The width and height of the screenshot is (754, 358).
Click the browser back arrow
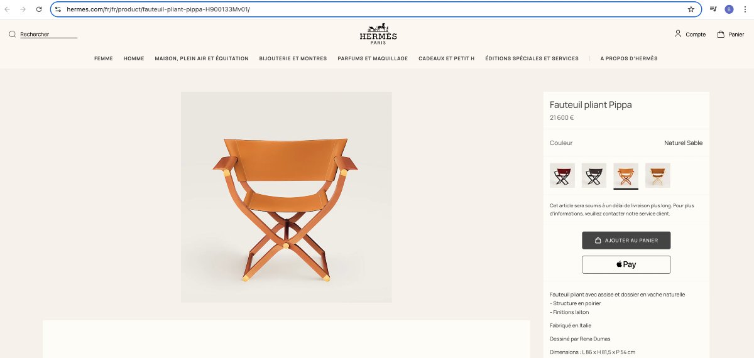pos(8,9)
